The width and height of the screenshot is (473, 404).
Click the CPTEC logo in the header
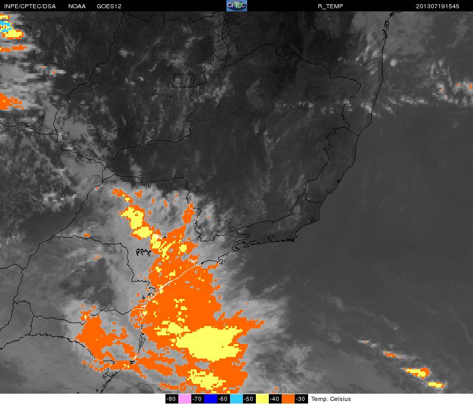(x=237, y=6)
